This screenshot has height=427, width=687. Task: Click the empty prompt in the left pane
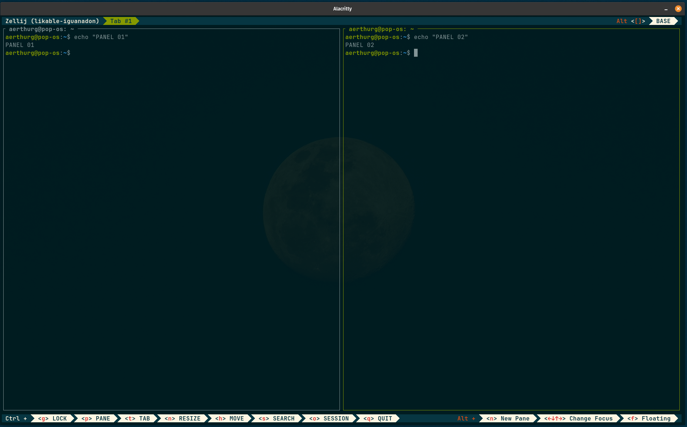tap(38, 53)
